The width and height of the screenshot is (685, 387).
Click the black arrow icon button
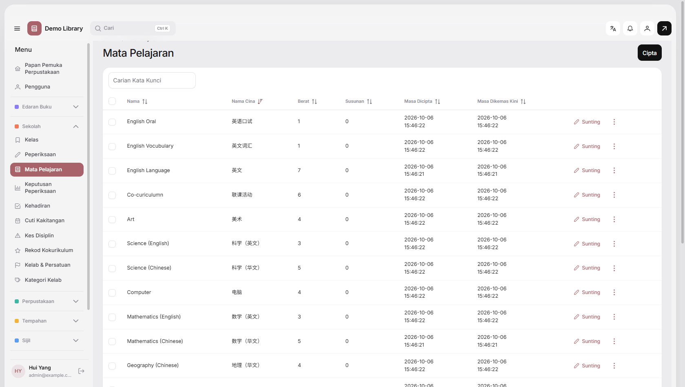664,29
